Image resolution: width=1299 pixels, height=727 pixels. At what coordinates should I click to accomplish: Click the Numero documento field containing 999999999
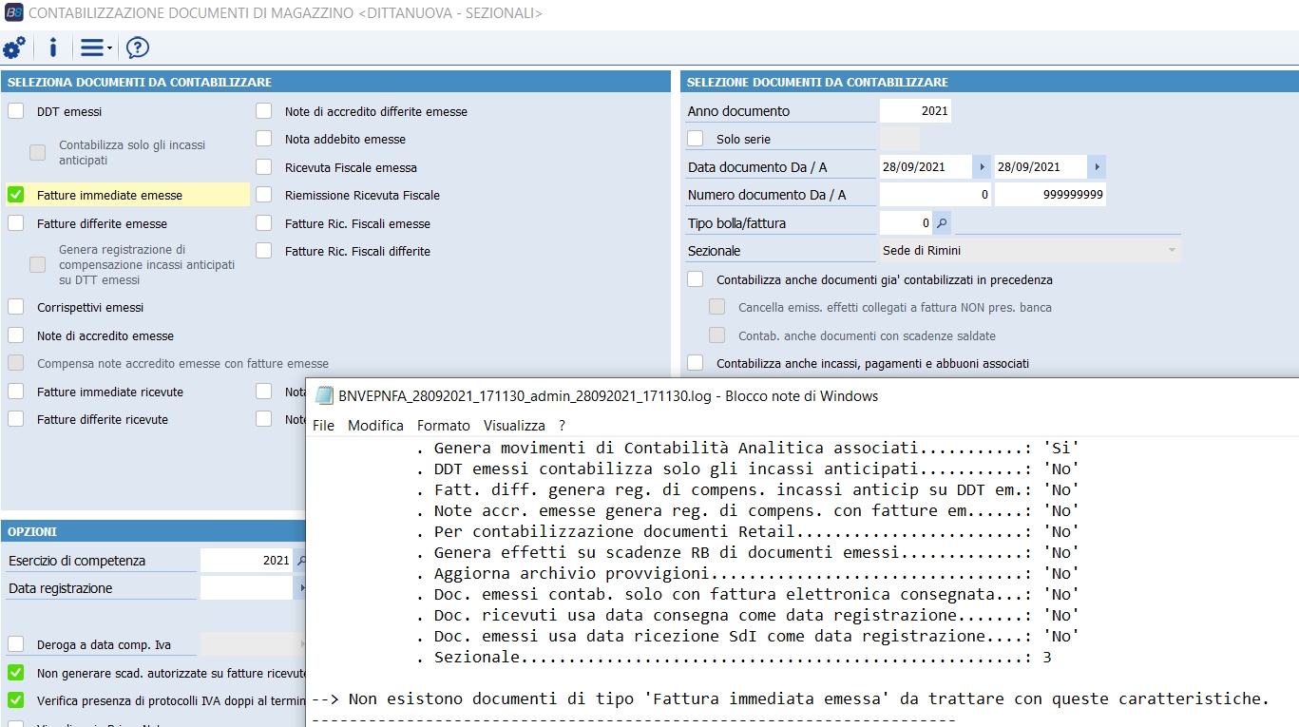(x=1050, y=195)
